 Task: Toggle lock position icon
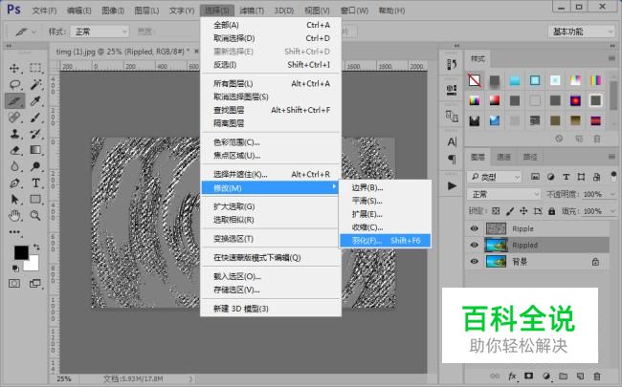[x=523, y=211]
